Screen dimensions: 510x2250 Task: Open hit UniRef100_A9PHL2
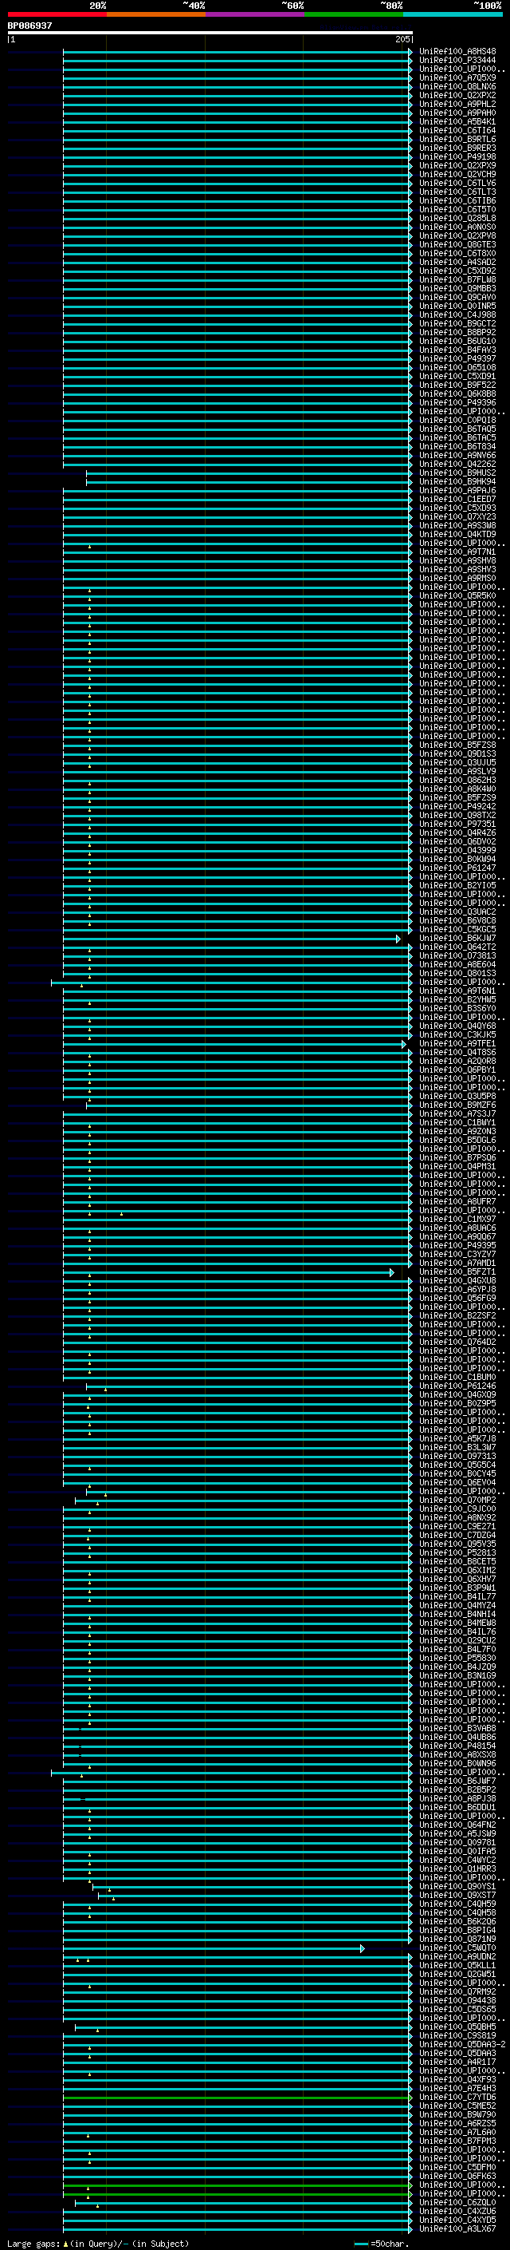pos(457,104)
